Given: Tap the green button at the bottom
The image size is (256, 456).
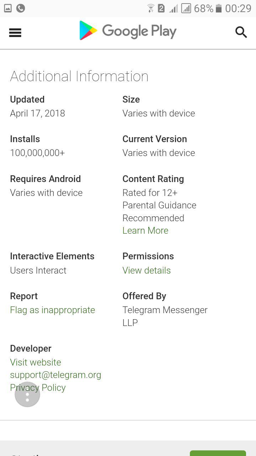Looking at the screenshot, I should (218, 453).
